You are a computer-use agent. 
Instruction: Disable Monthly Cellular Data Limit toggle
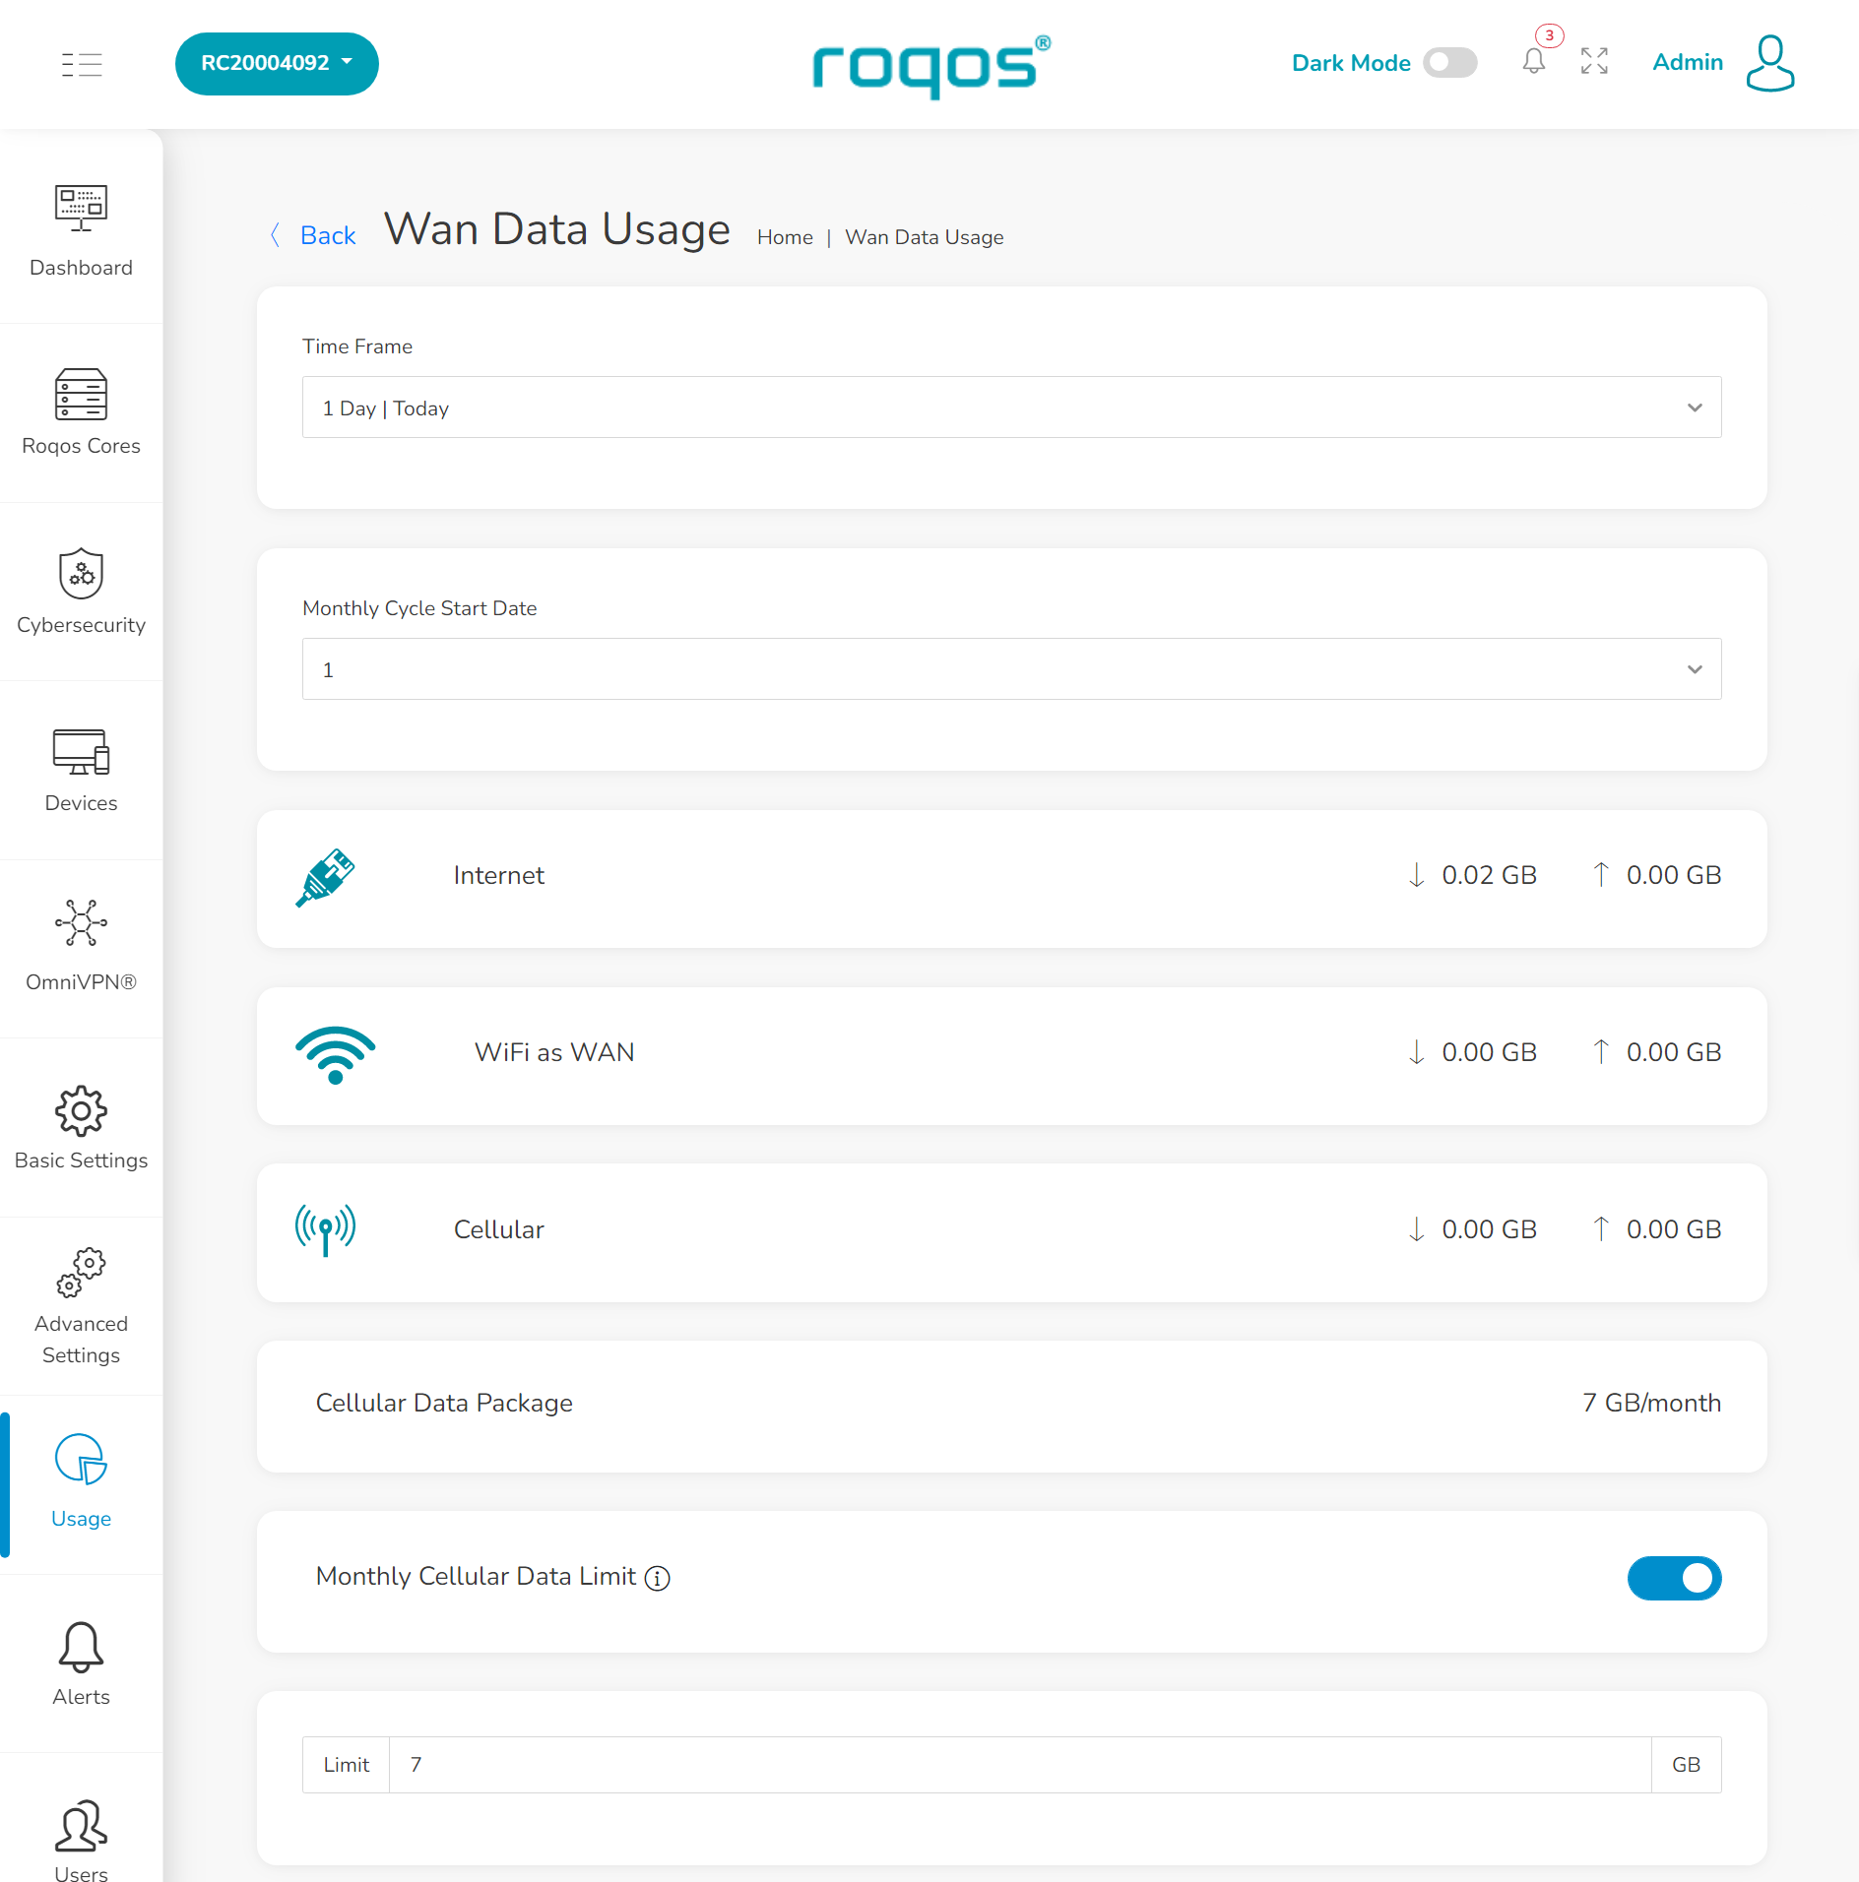[x=1674, y=1578]
